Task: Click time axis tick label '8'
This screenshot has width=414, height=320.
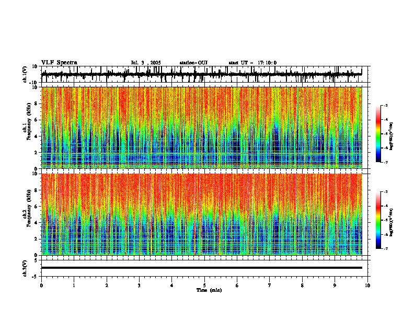Action: click(x=302, y=285)
